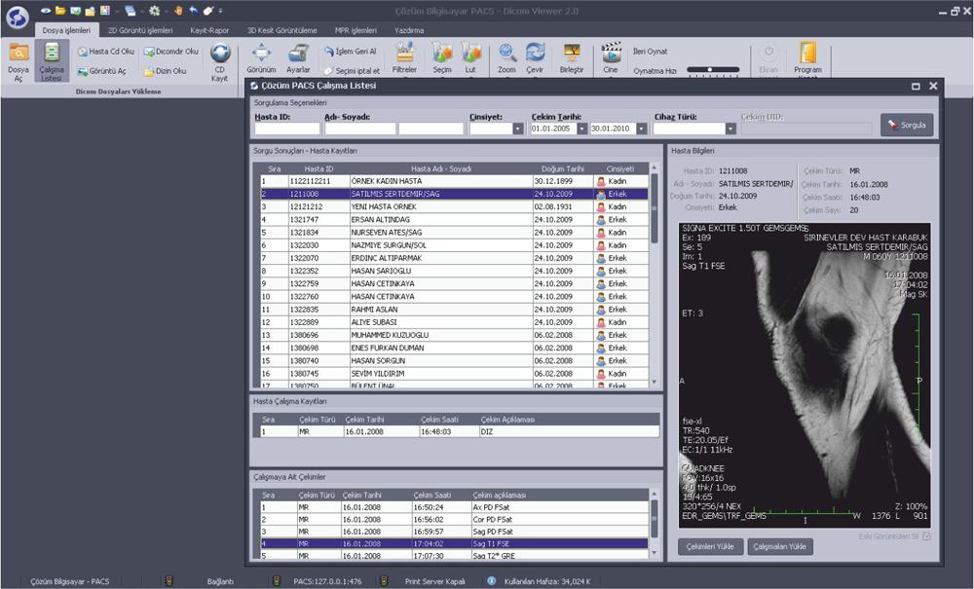974x589 pixels.
Task: Click the Sorgula query button
Action: (x=906, y=125)
